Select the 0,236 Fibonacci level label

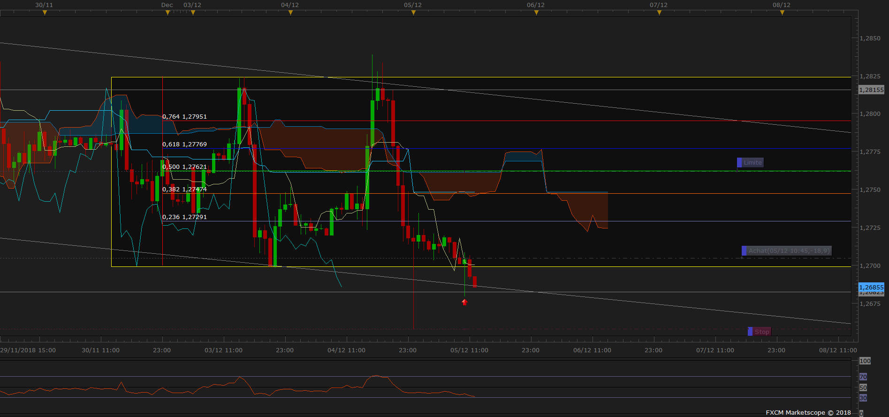(184, 217)
